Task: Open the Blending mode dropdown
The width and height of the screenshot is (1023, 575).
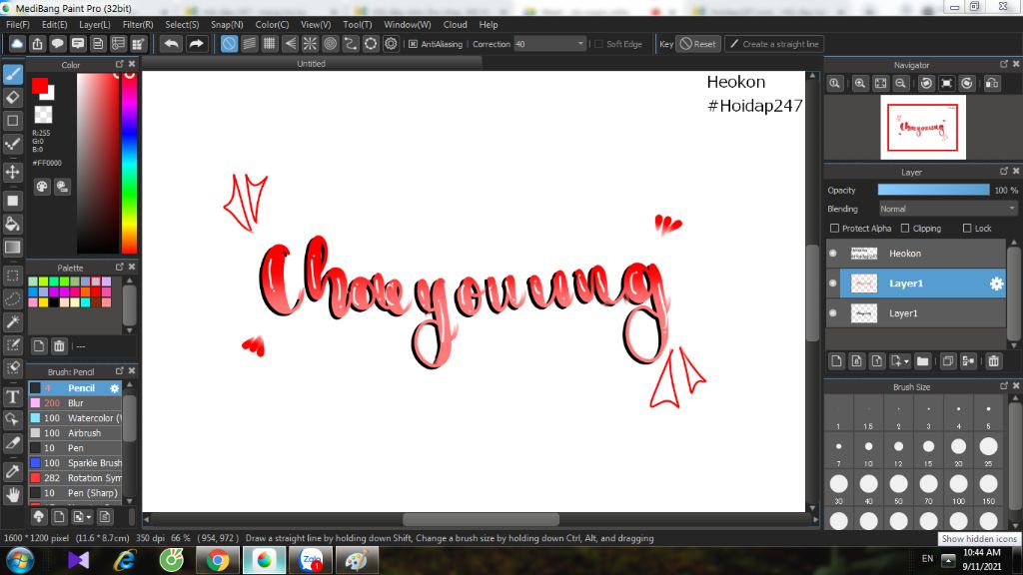Action: pos(948,210)
